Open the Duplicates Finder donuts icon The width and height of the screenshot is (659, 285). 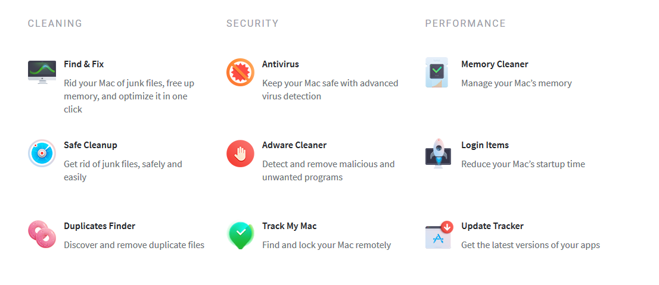42,234
